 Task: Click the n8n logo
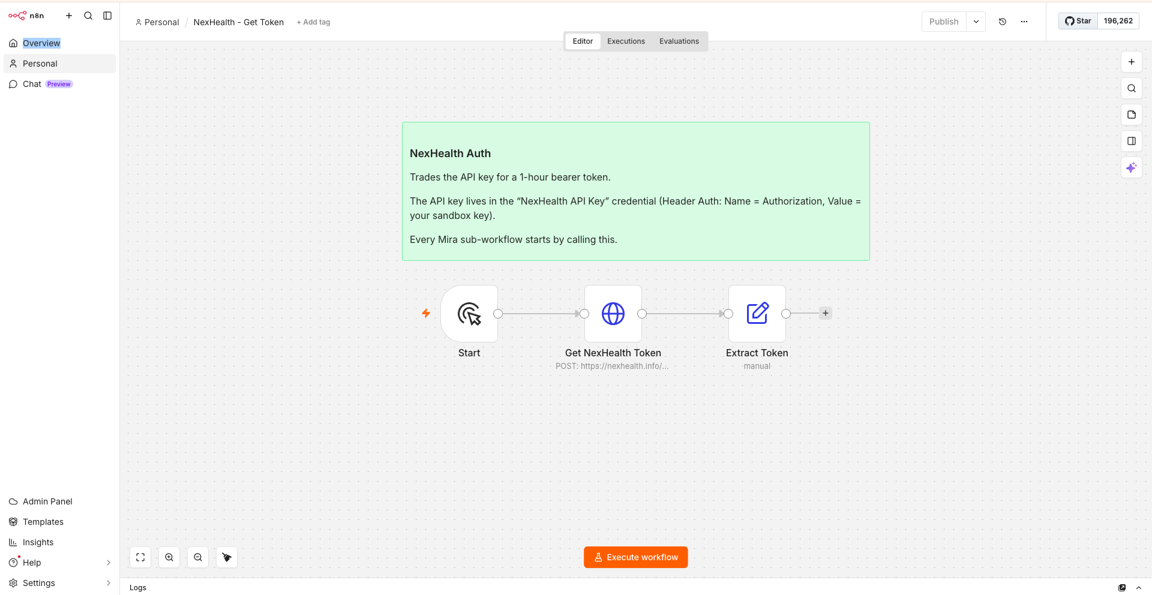pyautogui.click(x=26, y=16)
